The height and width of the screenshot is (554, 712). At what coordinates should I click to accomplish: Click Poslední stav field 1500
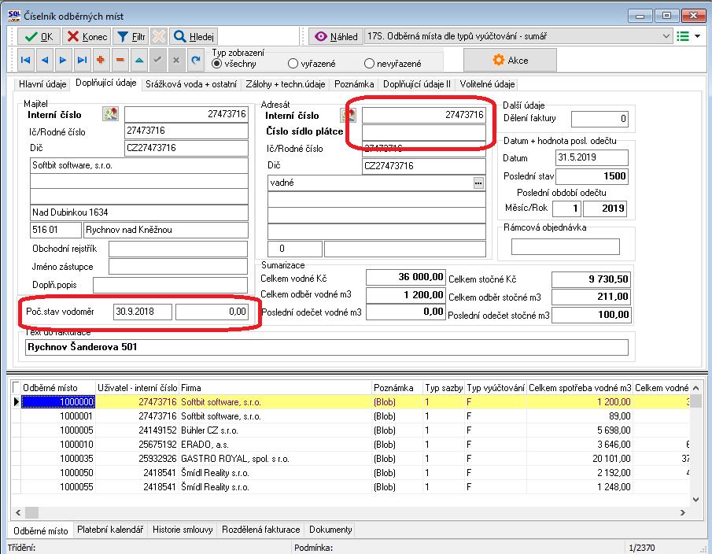coord(592,176)
